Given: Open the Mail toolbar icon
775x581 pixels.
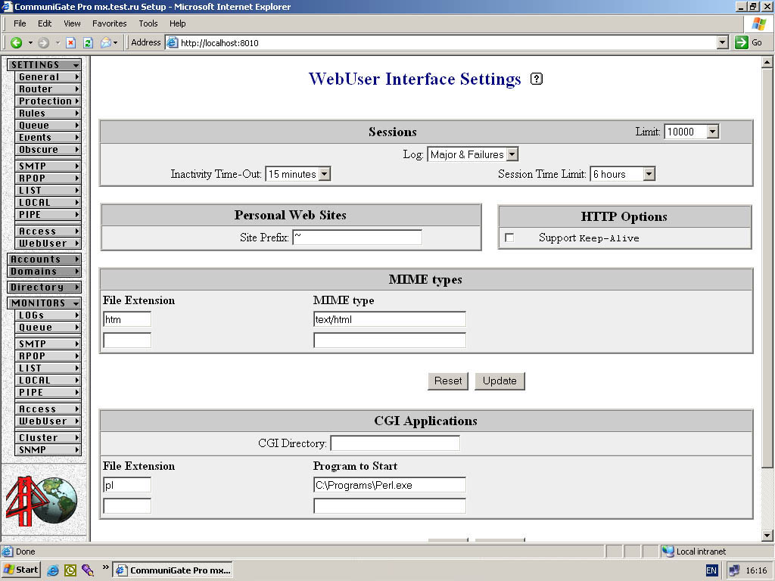Looking at the screenshot, I should point(105,43).
